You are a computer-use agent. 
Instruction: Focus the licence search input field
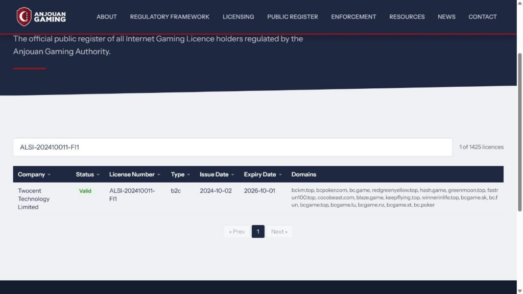coord(232,147)
